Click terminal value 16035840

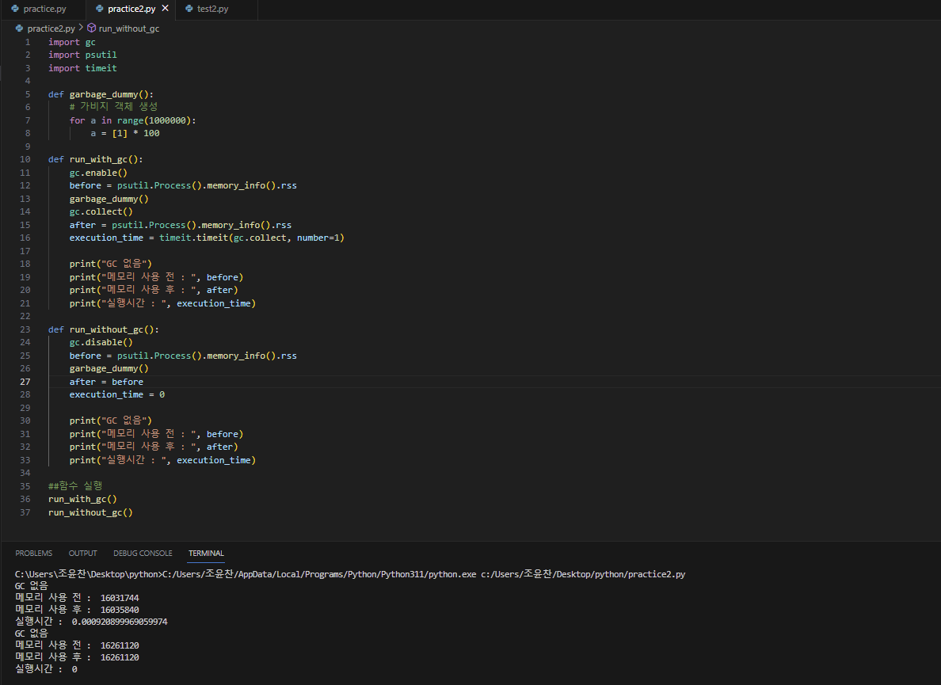coord(120,610)
